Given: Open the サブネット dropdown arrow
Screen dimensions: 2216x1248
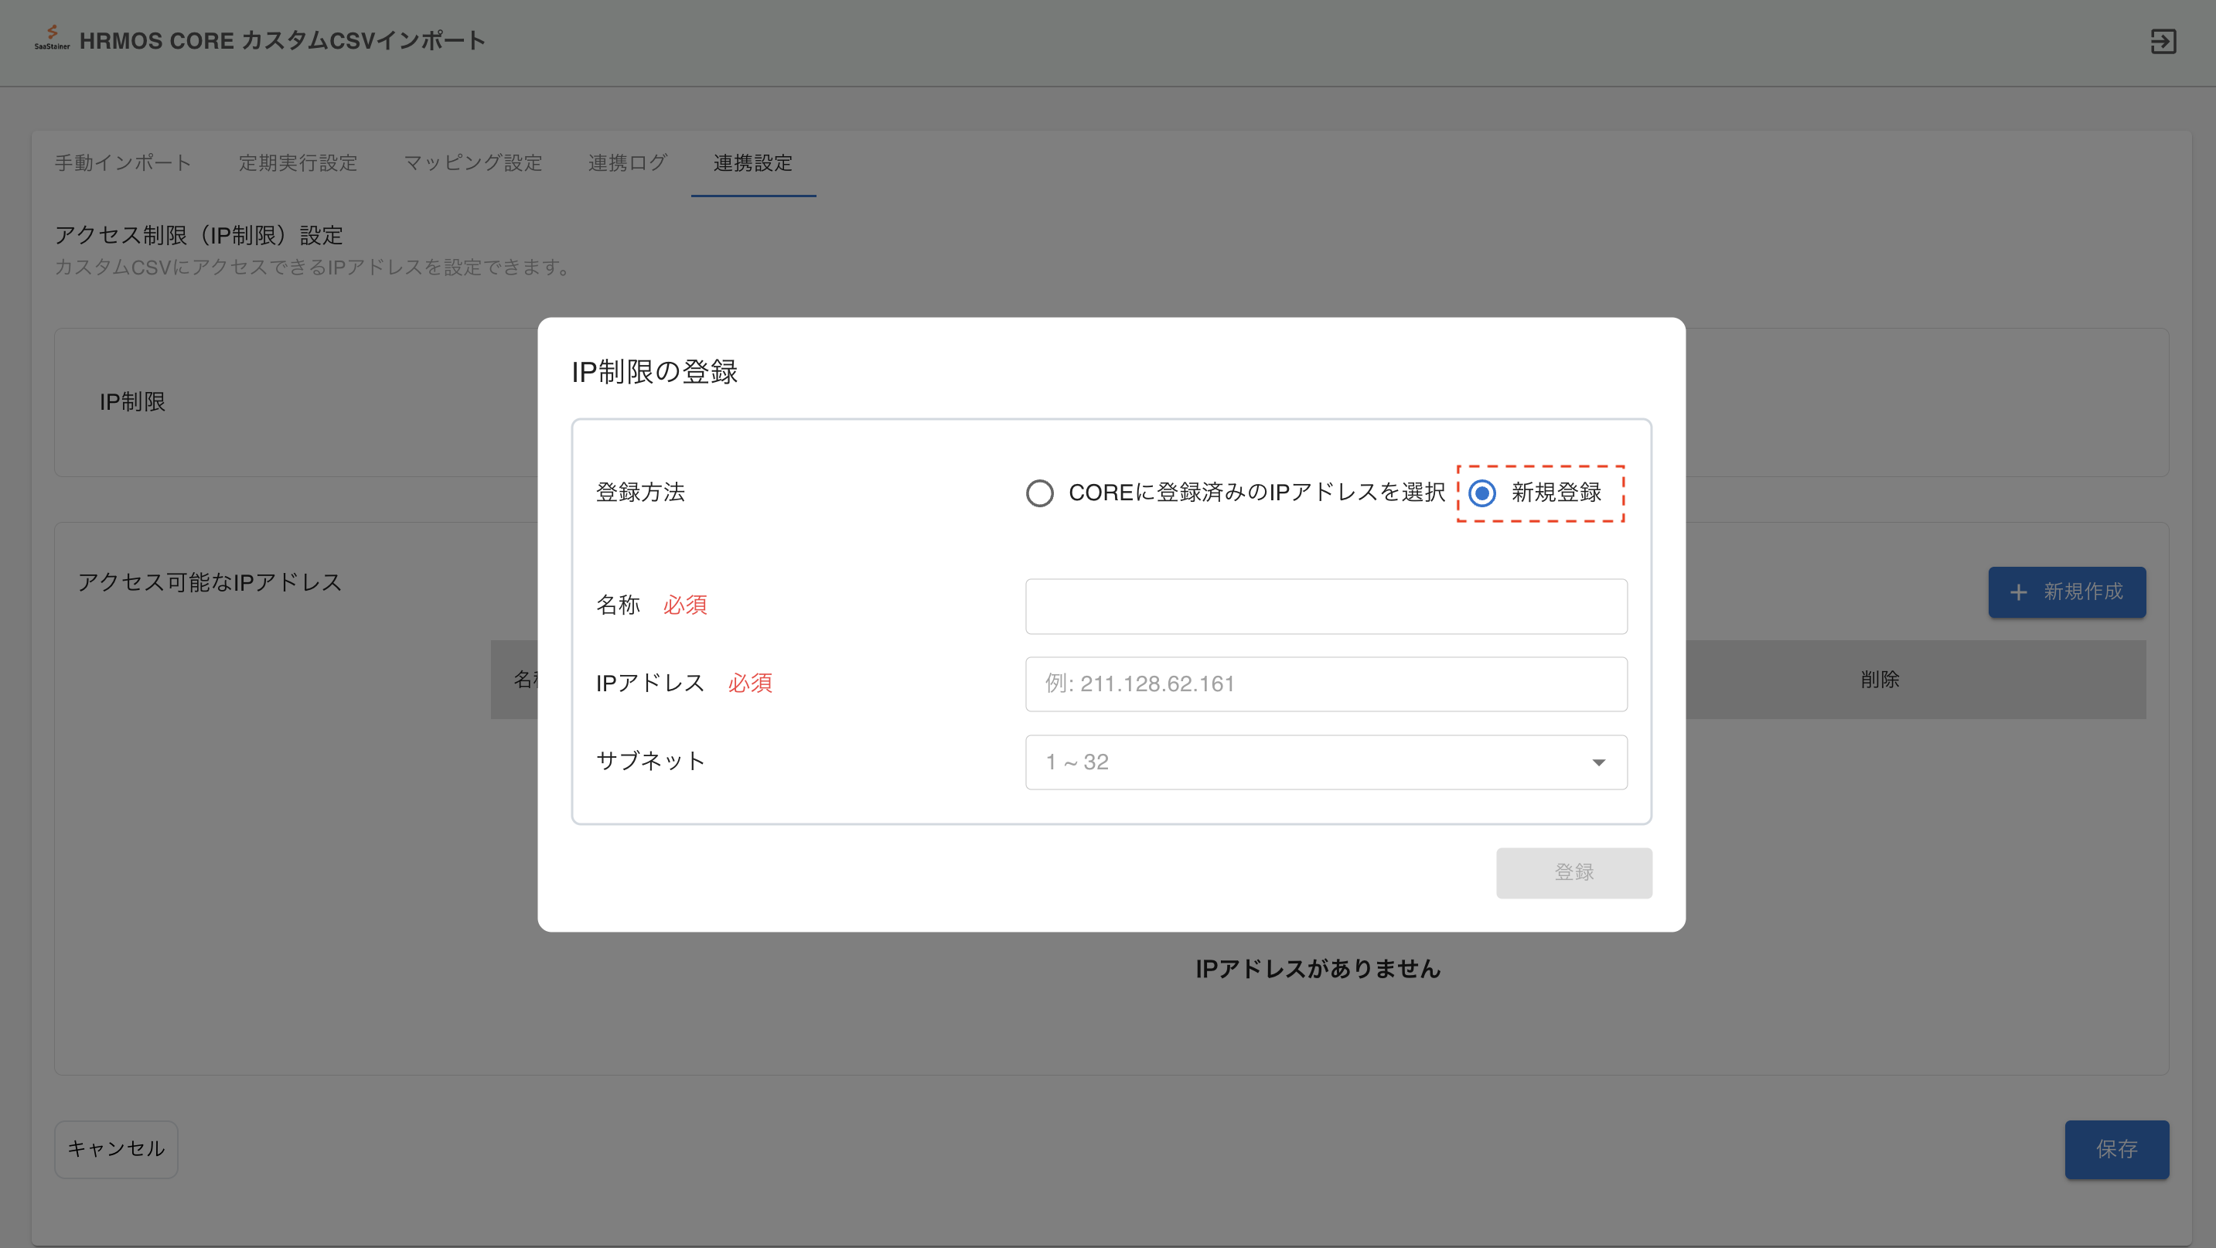Looking at the screenshot, I should (1598, 762).
